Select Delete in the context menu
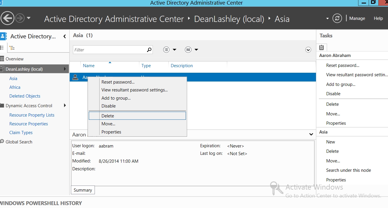388x208 pixels. 108,116
